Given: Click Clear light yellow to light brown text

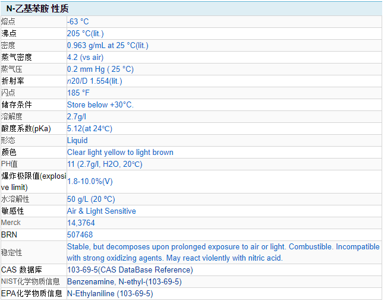Looking at the screenshot, I should (120, 152).
